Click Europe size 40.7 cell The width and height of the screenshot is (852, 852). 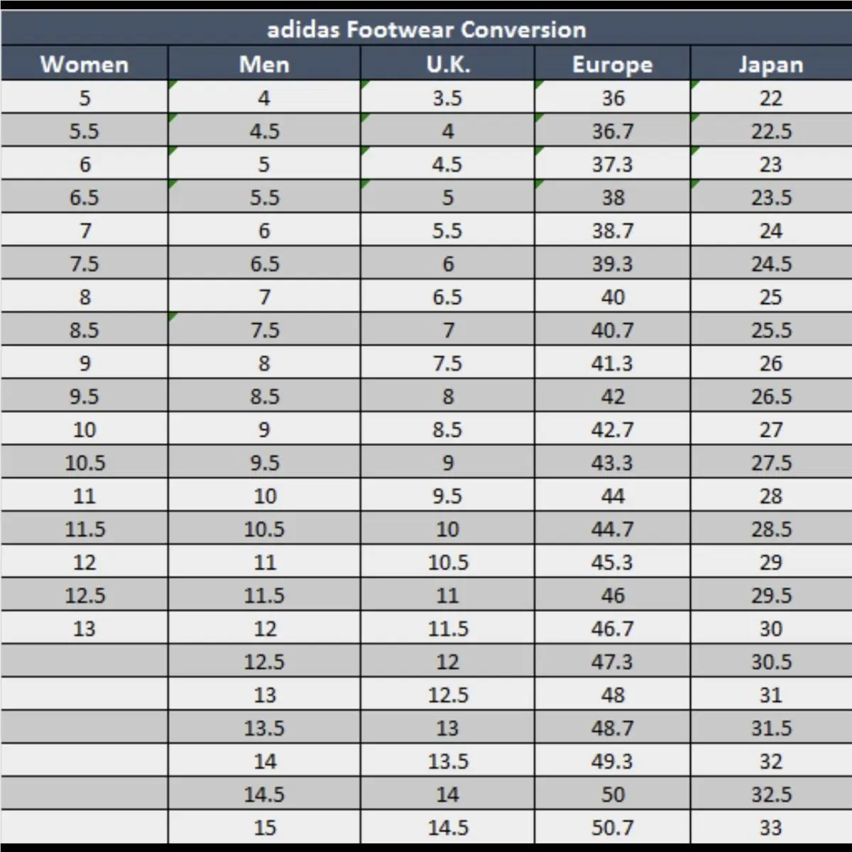click(612, 329)
